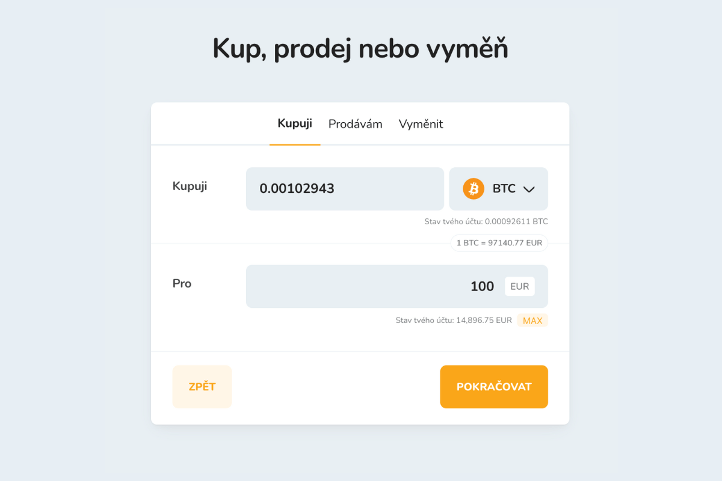Select the BTC amount input field

[x=345, y=189]
